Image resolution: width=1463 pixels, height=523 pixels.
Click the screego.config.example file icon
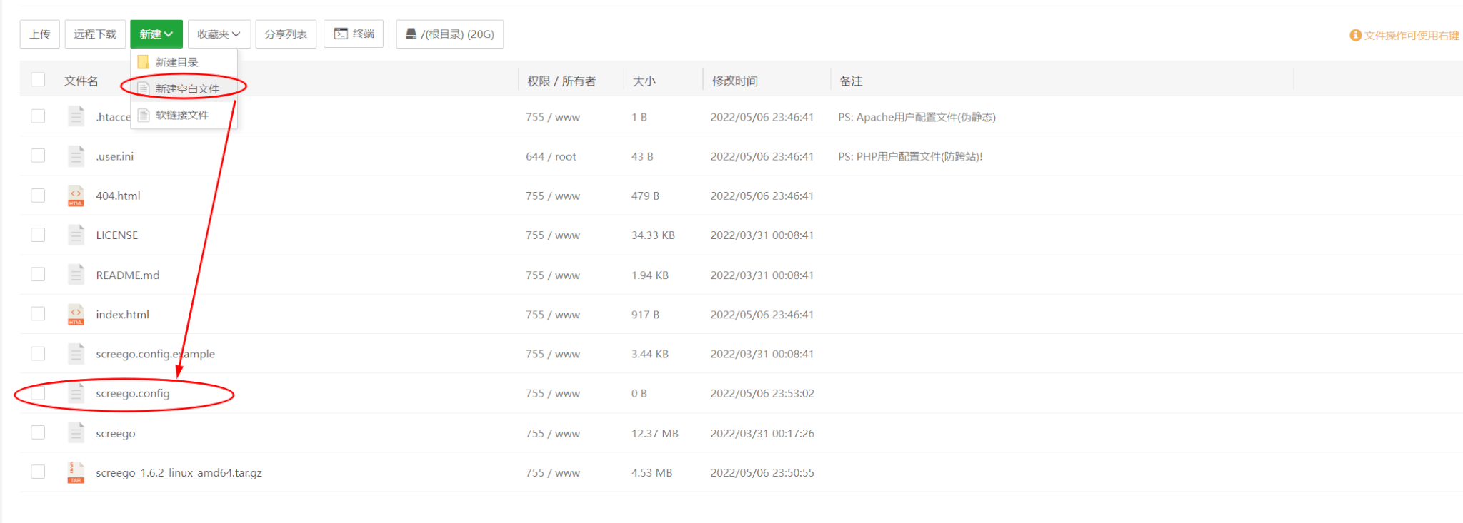76,353
